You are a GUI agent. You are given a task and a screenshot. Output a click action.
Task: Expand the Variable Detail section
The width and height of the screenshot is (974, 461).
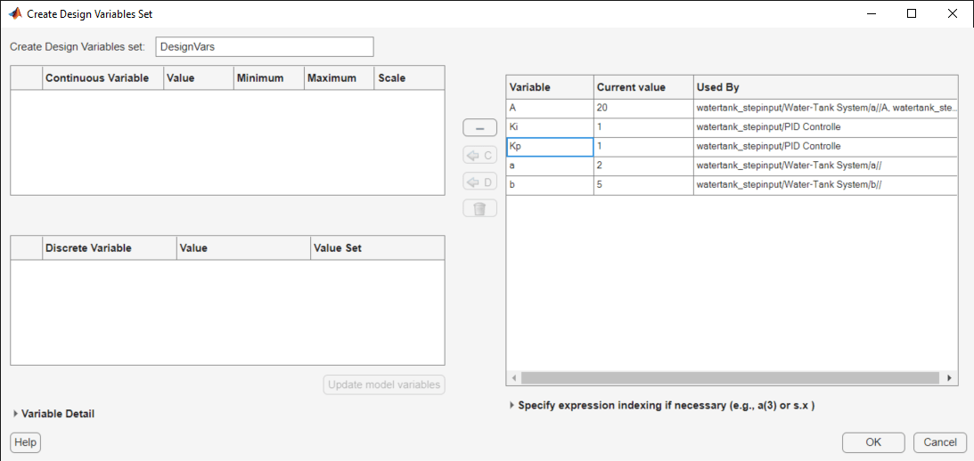coord(16,414)
